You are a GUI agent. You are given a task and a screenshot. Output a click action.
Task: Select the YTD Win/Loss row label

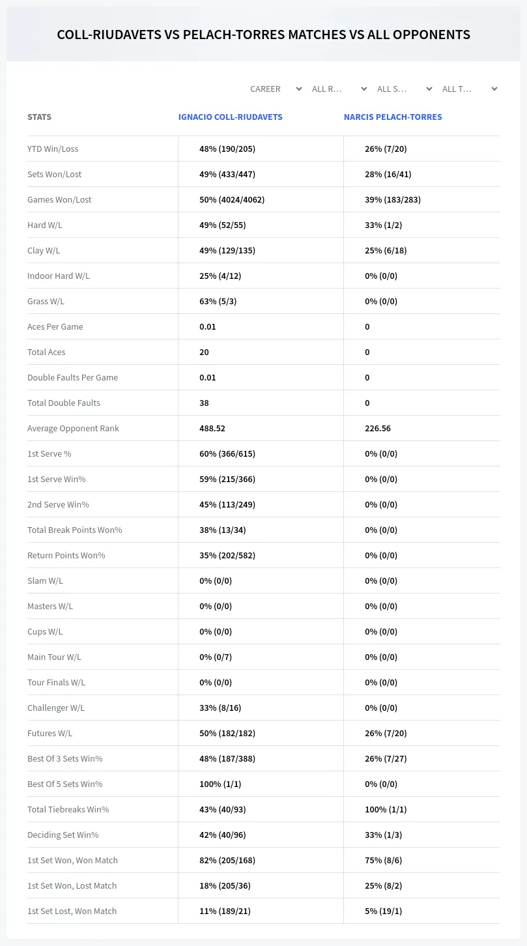53,149
